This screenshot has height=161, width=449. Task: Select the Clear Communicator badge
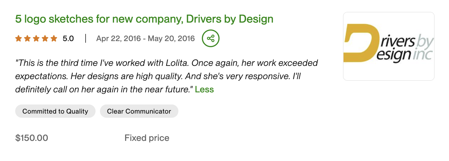coord(139,111)
